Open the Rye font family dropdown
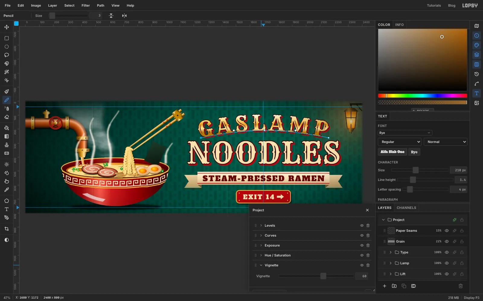 (x=405, y=133)
